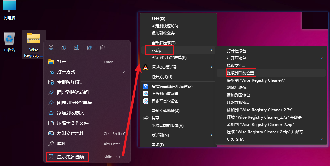Screen dimensions: 330x166
Task: Click the Rename icon in context menu
Action: [77, 48]
